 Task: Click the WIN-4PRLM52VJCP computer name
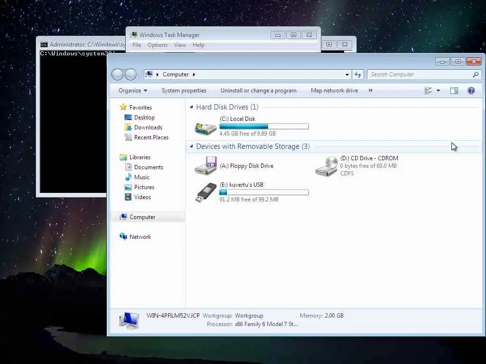tap(173, 315)
